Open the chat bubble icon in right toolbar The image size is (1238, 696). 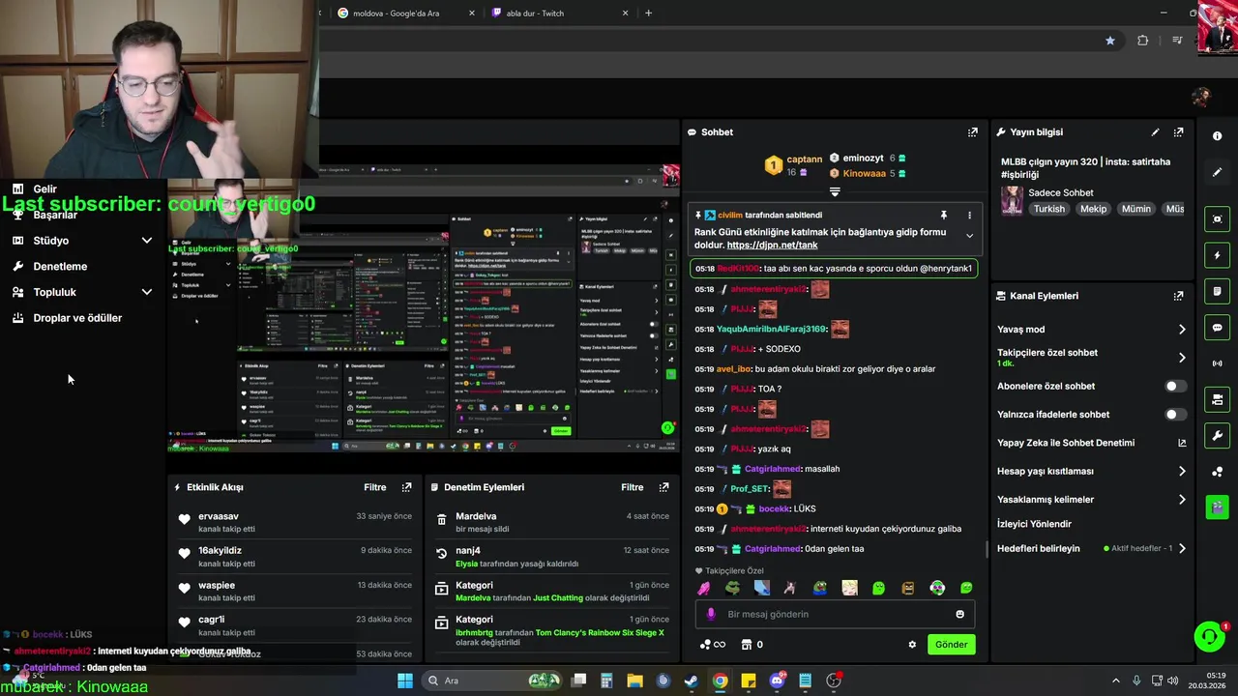(x=1217, y=328)
